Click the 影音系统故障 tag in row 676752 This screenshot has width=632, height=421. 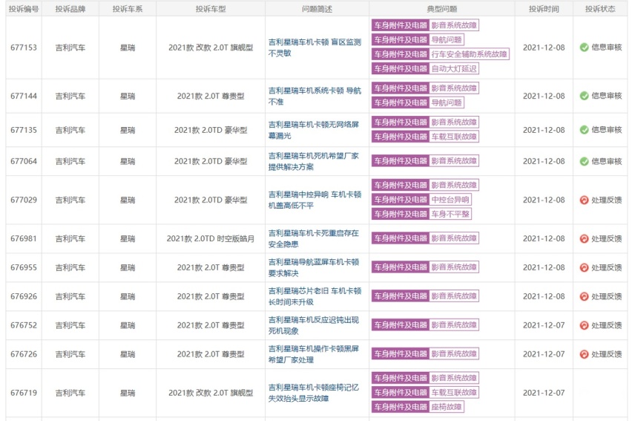454,325
